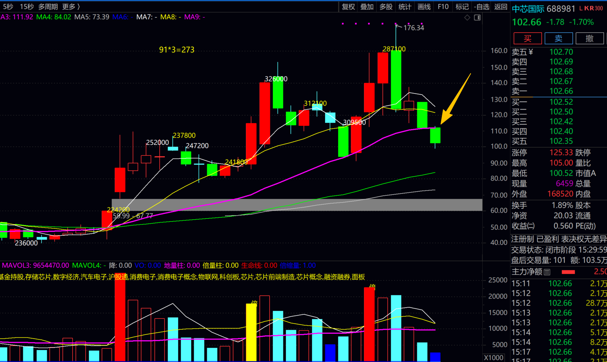Click the X1000 volume scale label
This screenshot has width=607, height=362.
[494, 358]
